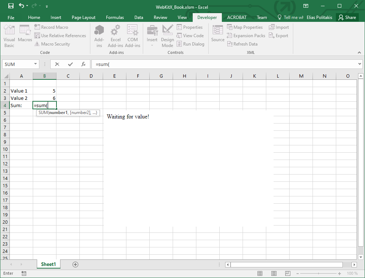The height and width of the screenshot is (278, 365).
Task: Switch to the Data tab
Action: point(139,17)
